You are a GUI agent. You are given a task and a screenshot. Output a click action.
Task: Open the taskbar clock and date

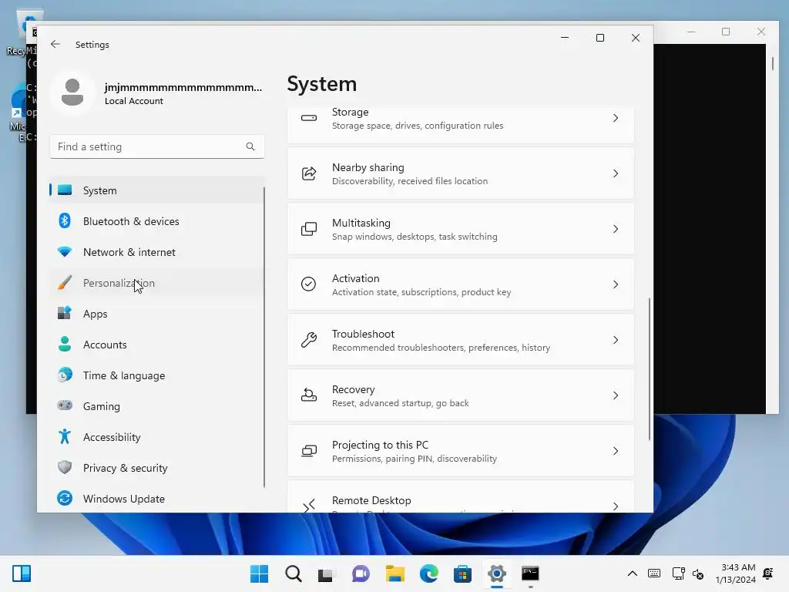736,573
